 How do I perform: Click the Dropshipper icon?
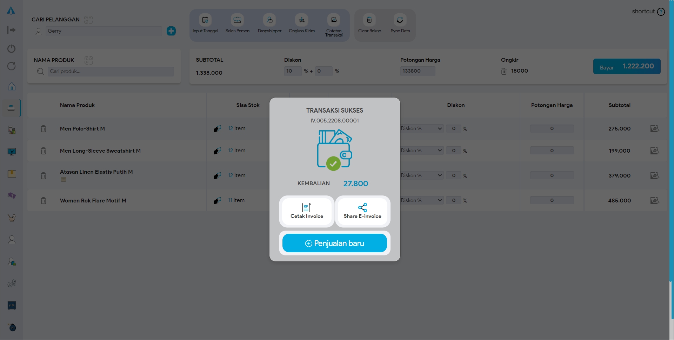click(x=269, y=21)
